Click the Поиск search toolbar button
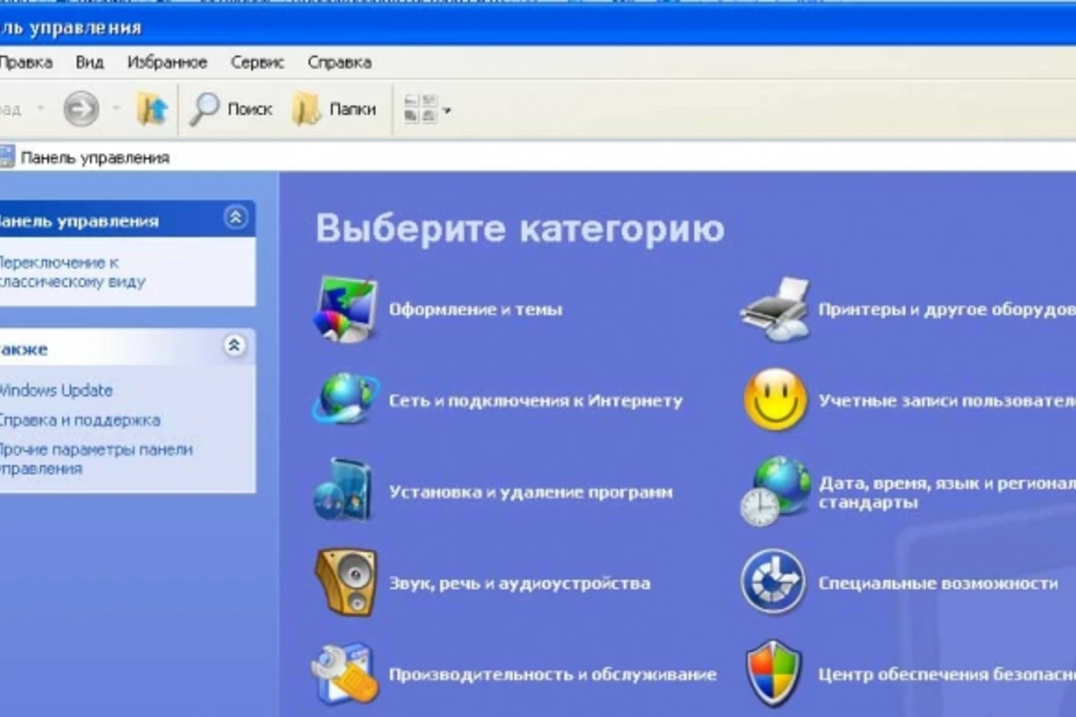This screenshot has width=1076, height=717. pos(231,109)
